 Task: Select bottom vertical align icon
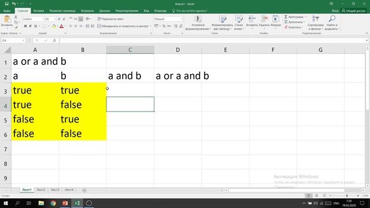click(81, 19)
